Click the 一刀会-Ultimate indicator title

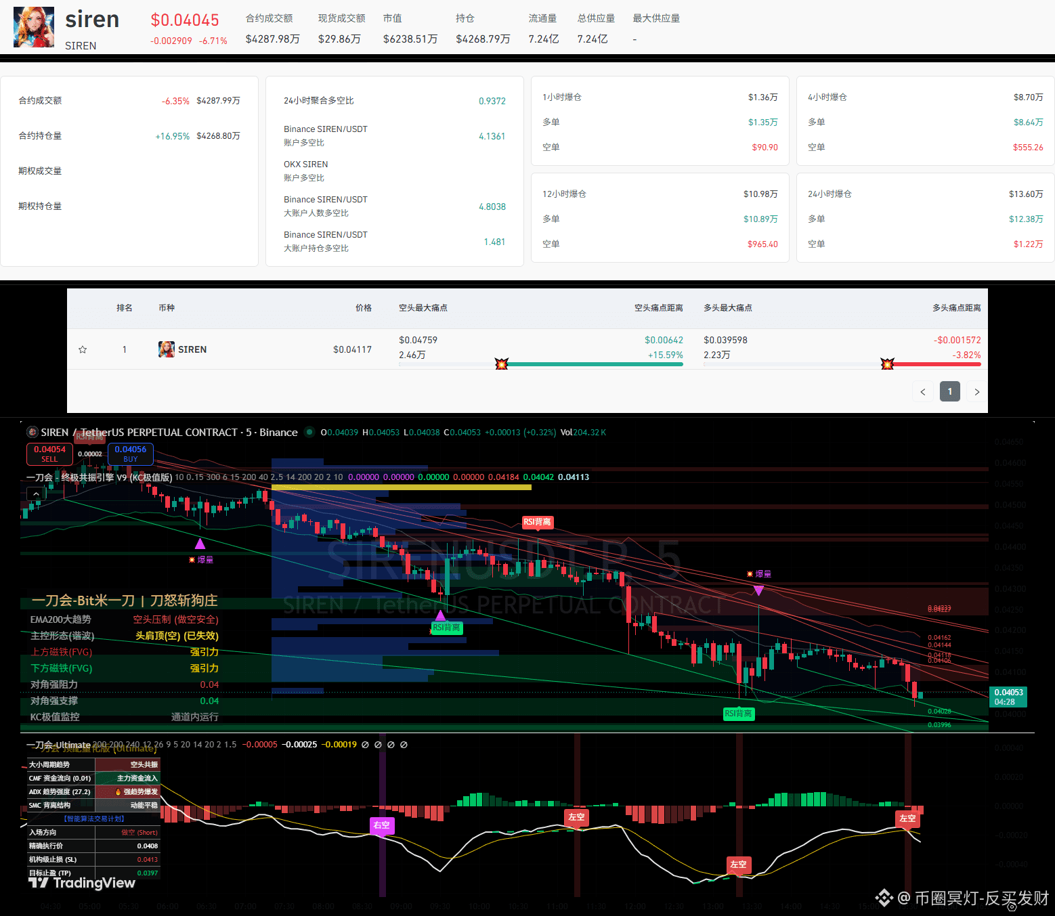(x=58, y=745)
